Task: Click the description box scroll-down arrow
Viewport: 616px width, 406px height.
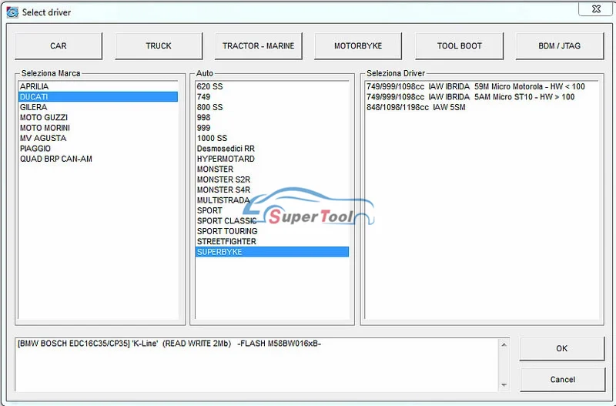Action: (504, 385)
